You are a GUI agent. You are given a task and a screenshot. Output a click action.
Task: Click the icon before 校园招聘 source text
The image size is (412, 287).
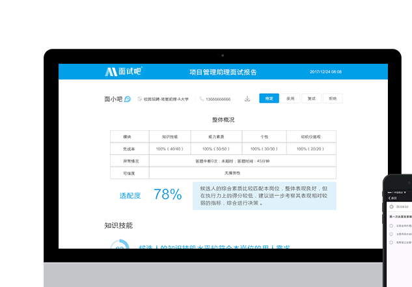140,99
